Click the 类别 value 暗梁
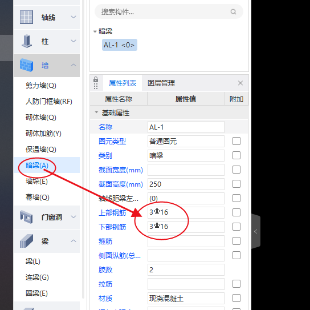 186,155
